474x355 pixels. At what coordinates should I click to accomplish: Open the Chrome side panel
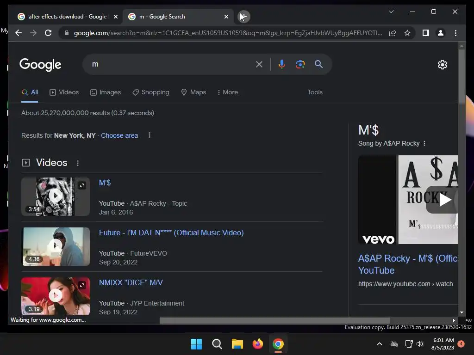coord(426,33)
